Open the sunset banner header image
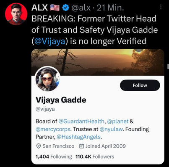This screenshot has width=169, height=167. [x=98, y=62]
